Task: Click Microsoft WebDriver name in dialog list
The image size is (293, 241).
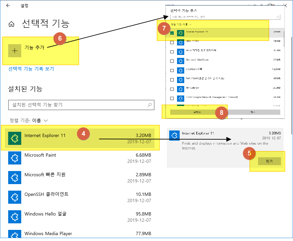Action: point(197,60)
